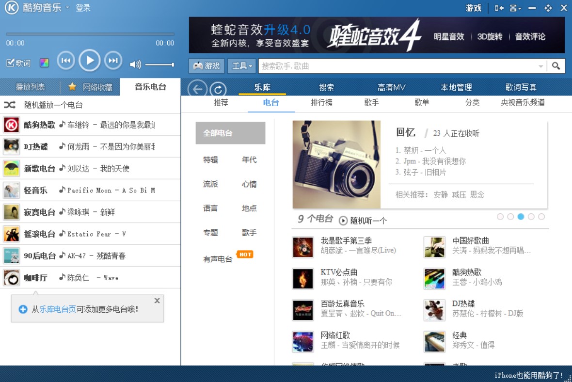572x382 pixels.
Task: Refresh the page with reload icon
Action: click(218, 89)
